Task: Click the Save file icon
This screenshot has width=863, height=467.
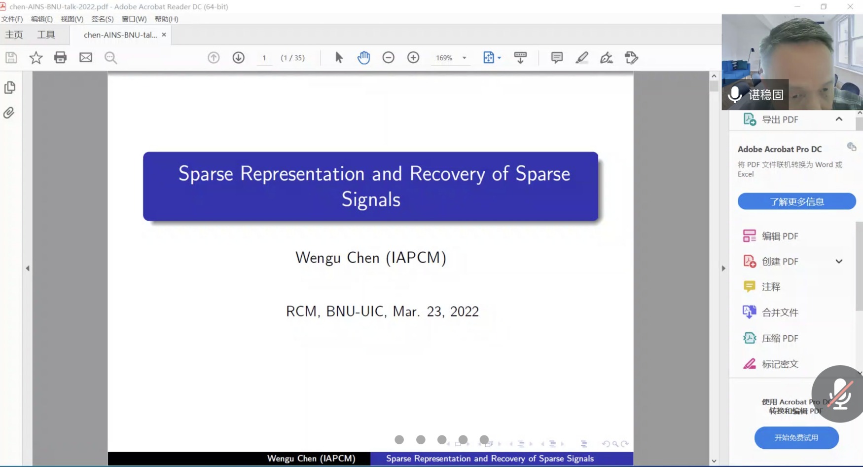Action: (11, 58)
